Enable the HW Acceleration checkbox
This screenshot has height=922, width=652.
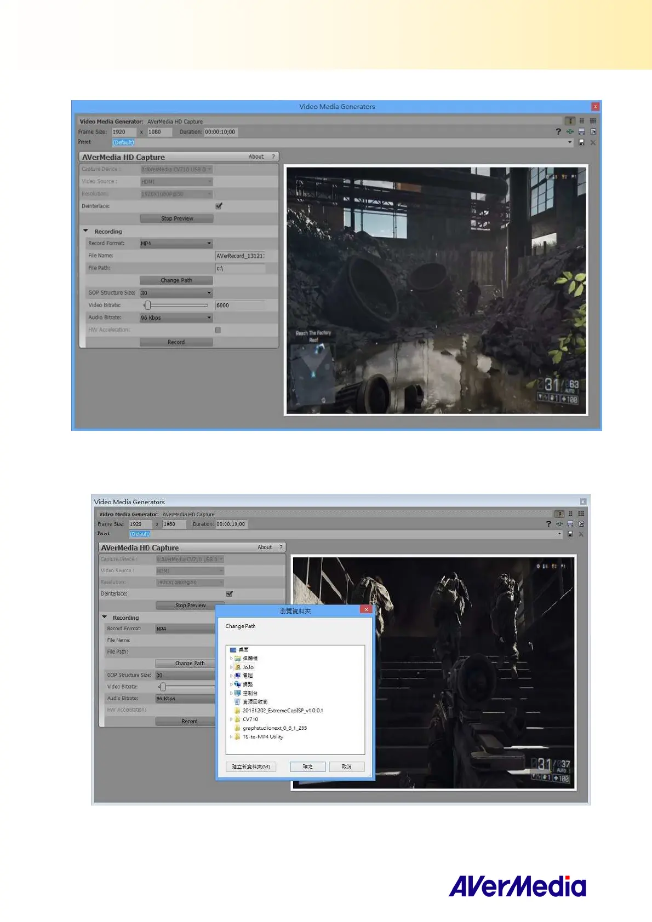click(218, 330)
